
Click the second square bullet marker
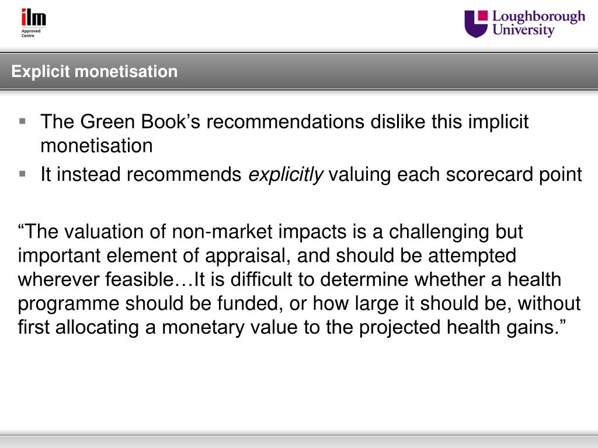tap(23, 174)
